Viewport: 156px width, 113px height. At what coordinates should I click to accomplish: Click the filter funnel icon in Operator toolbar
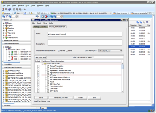[x=6, y=17]
